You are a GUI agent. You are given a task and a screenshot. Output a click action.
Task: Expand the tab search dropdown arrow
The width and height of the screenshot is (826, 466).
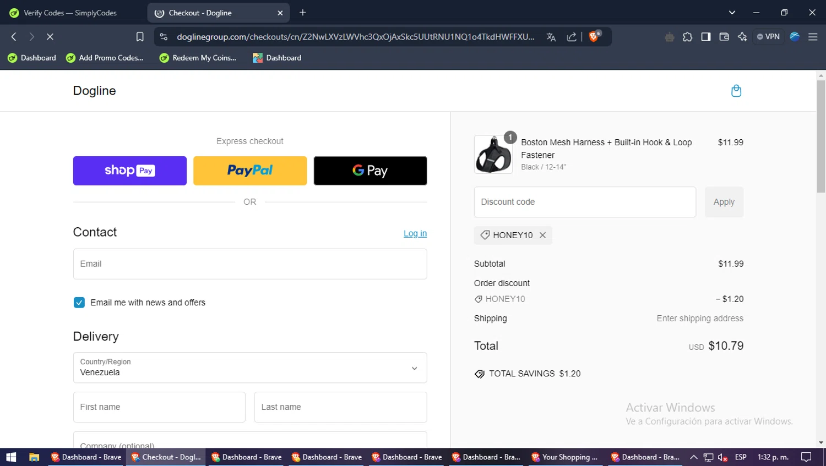(732, 13)
